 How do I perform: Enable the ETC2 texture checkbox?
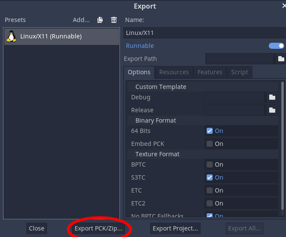pos(210,203)
